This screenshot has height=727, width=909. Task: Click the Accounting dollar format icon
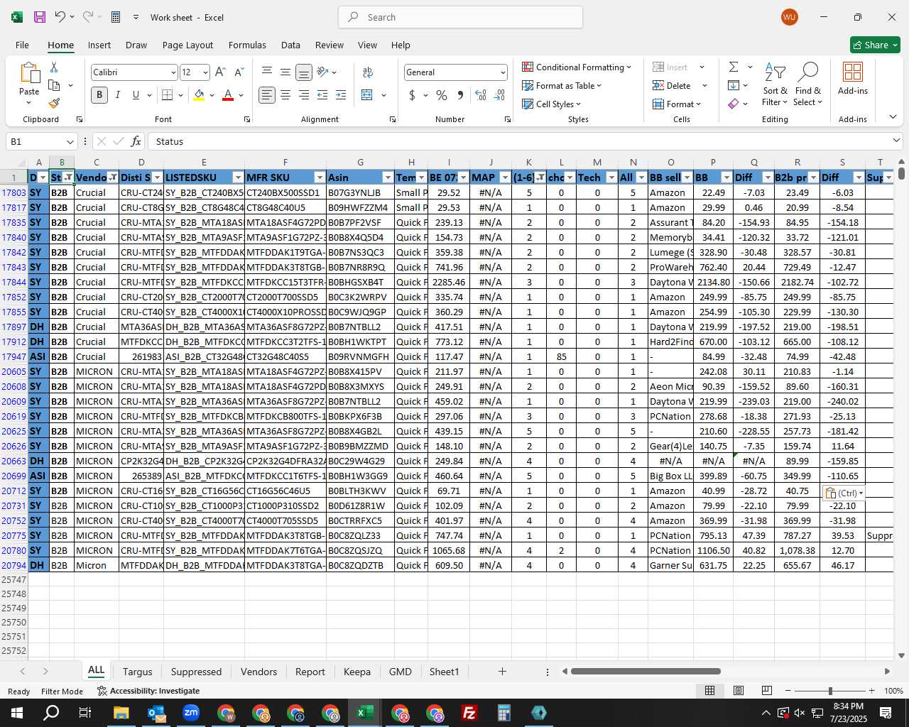(412, 95)
